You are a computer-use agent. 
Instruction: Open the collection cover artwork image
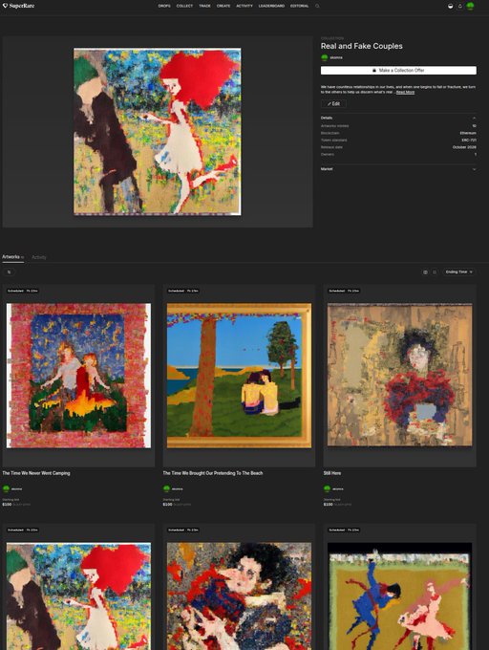click(x=158, y=131)
